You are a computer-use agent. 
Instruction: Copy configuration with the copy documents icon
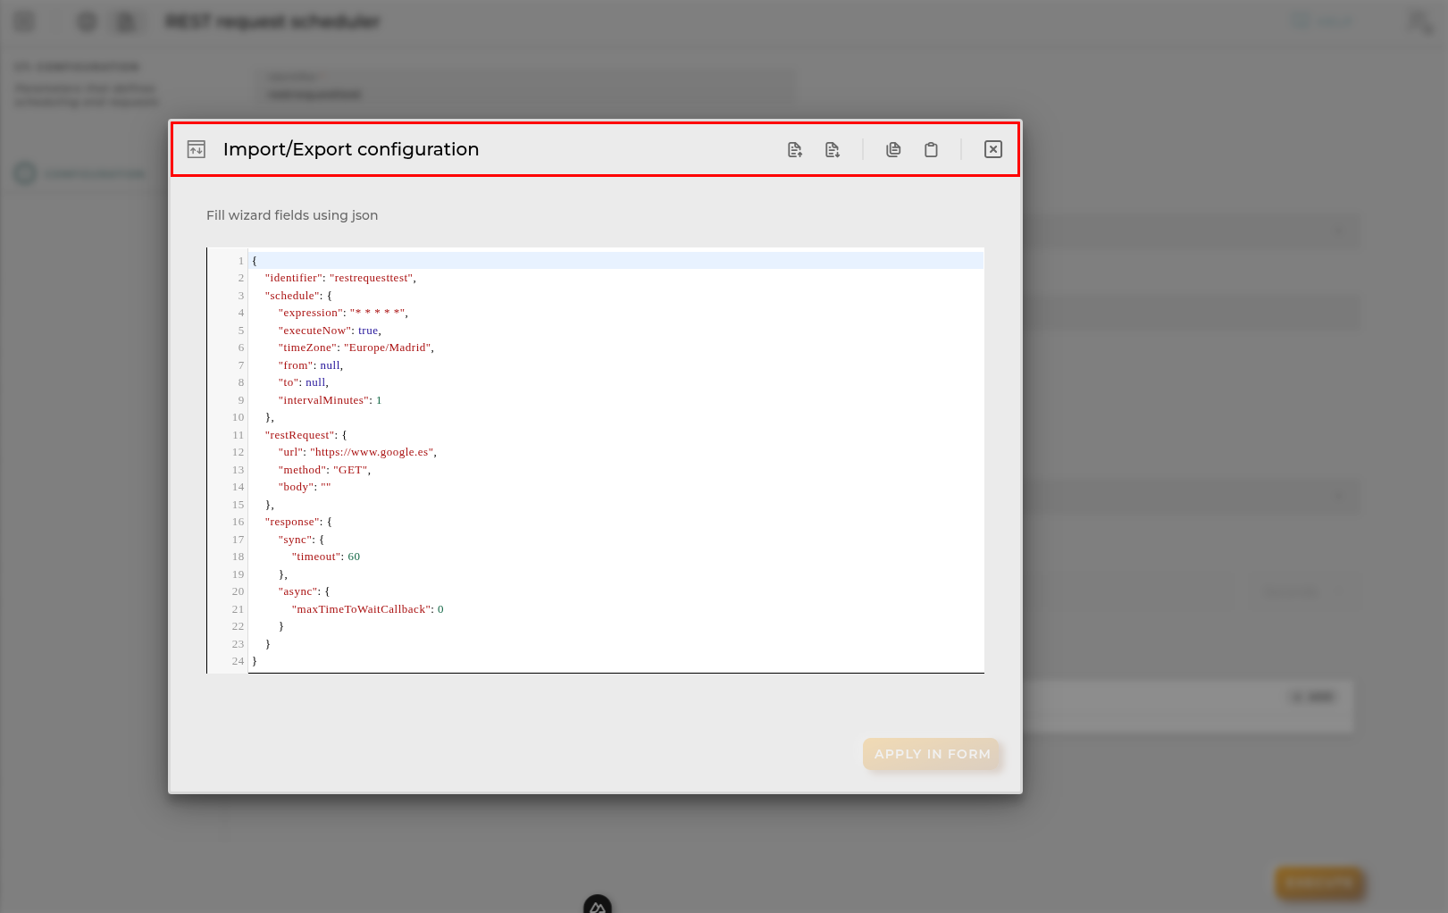(893, 150)
